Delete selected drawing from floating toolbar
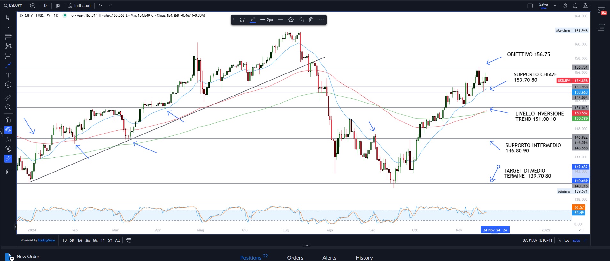Viewport: 610px width, 261px height. [311, 20]
